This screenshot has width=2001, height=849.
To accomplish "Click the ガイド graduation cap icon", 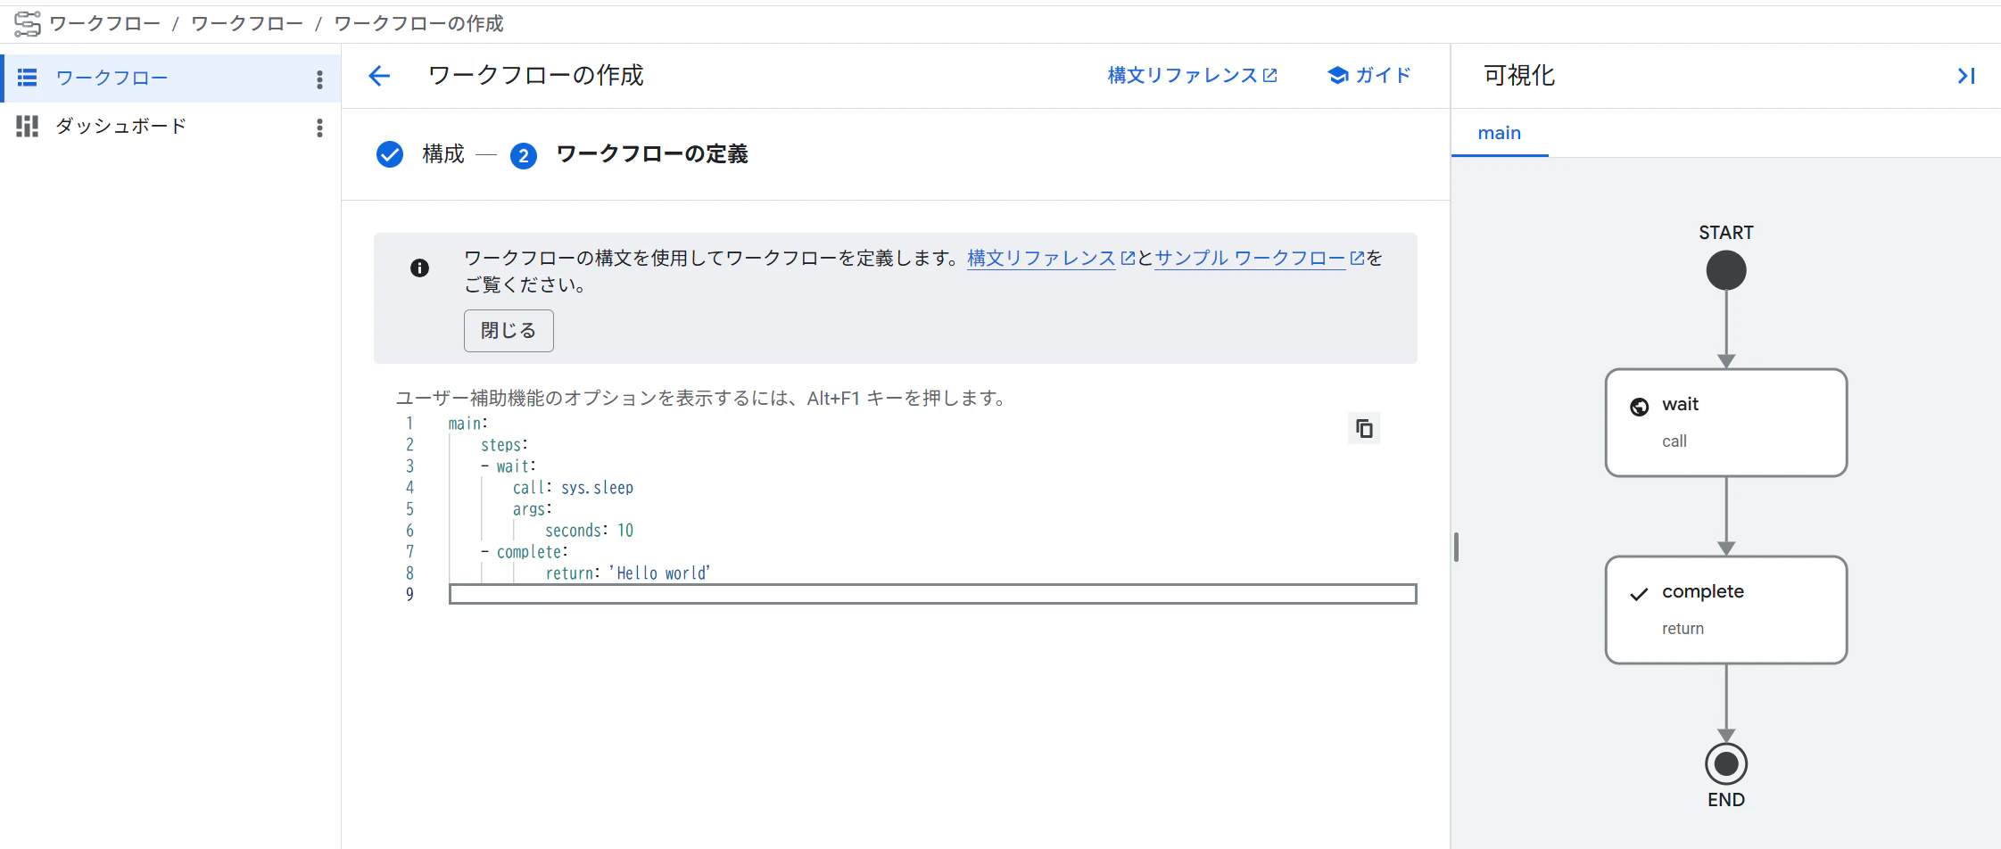I will point(1337,75).
